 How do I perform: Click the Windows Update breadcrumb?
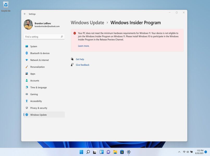pos(88,23)
